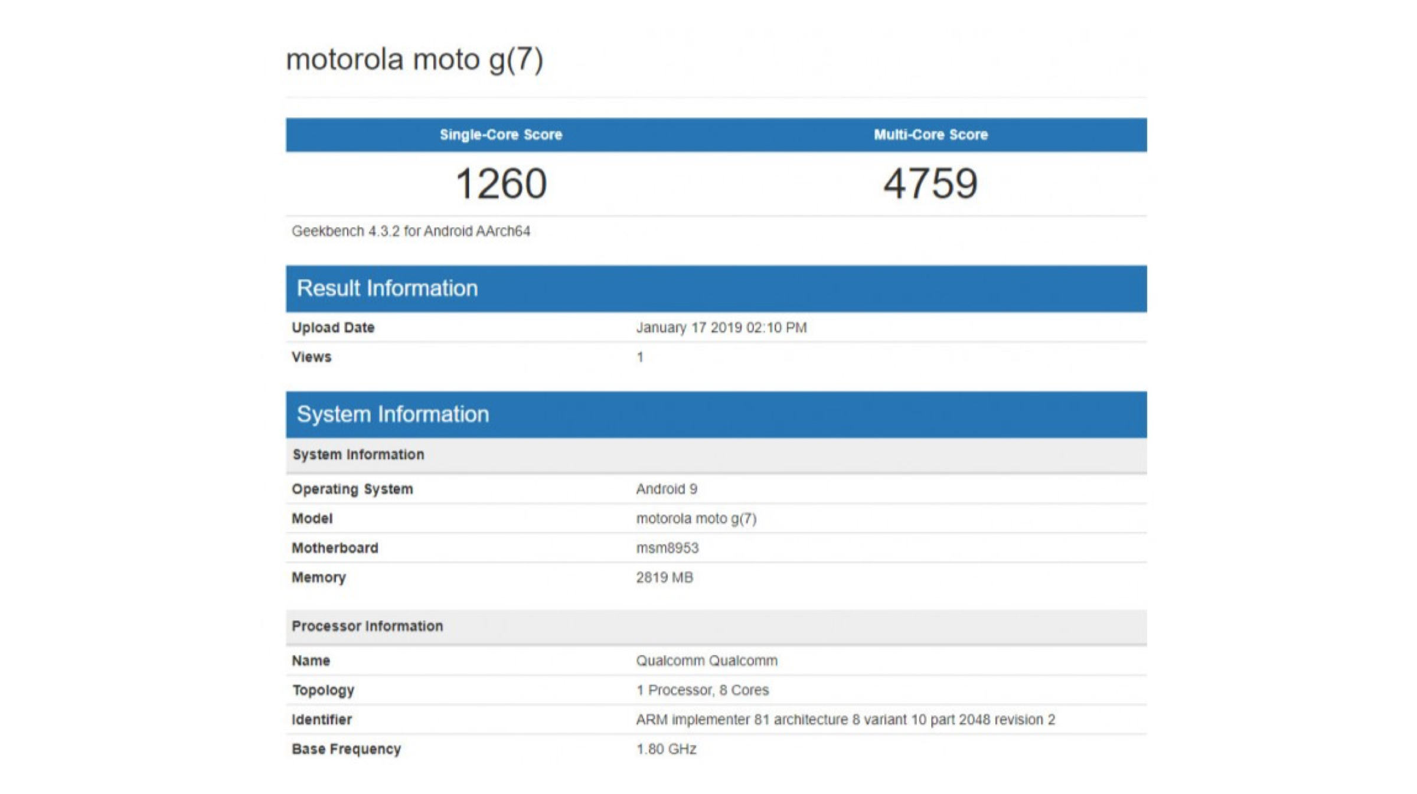
Task: Click the motorola moto g(7) model value
Action: (x=696, y=518)
